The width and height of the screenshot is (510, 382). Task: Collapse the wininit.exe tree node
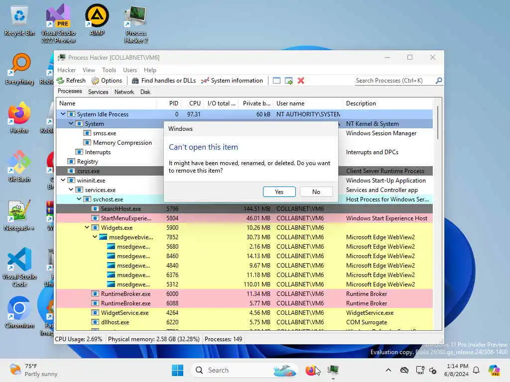63,180
